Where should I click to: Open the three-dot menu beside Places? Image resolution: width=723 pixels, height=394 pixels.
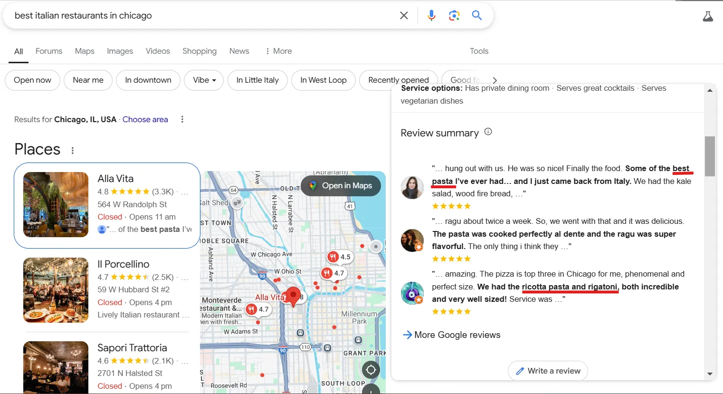(72, 150)
